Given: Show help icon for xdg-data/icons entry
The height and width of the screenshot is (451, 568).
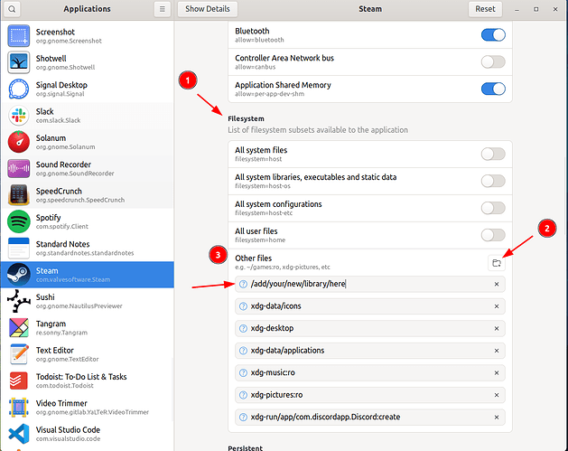Looking at the screenshot, I should click(x=244, y=306).
